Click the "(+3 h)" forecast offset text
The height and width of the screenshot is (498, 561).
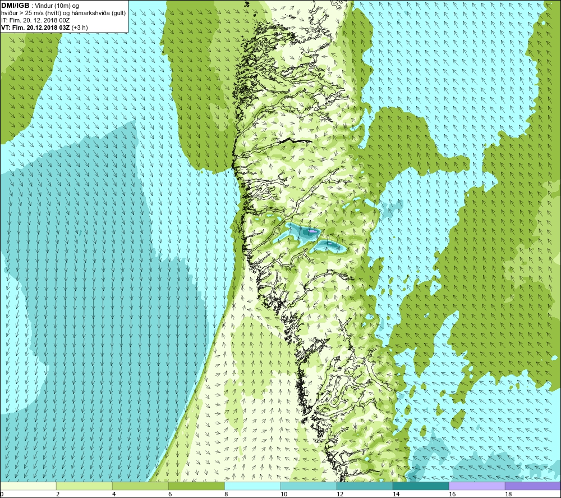coord(80,27)
